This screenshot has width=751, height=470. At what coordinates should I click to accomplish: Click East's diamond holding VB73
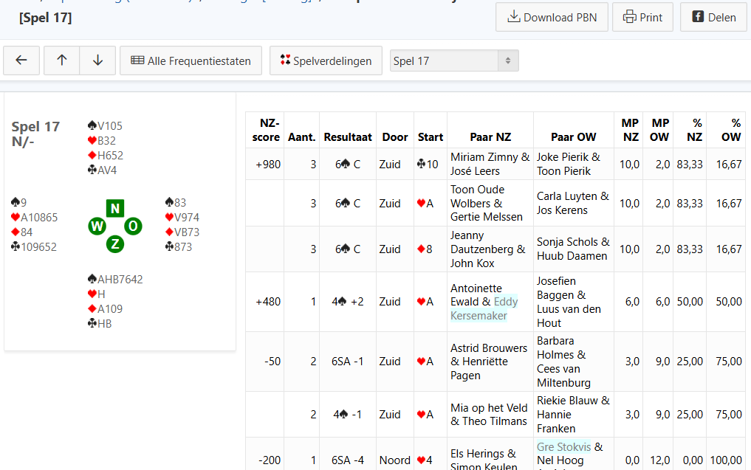coord(182,232)
